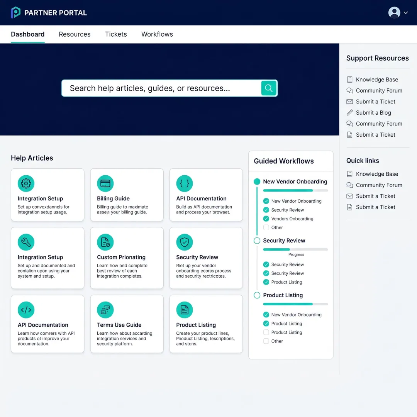Check Other under New Vendor Onboarding workflow
417x417 pixels.
coord(266,227)
